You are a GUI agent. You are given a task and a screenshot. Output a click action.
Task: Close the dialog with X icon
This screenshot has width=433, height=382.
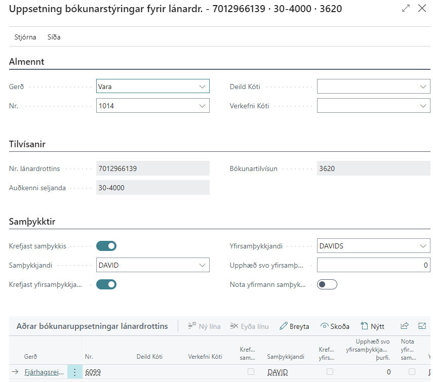pyautogui.click(x=422, y=8)
